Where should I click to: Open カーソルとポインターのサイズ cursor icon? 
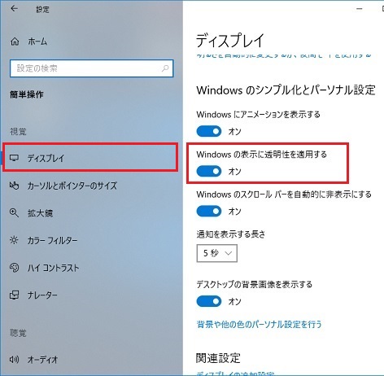pos(14,186)
